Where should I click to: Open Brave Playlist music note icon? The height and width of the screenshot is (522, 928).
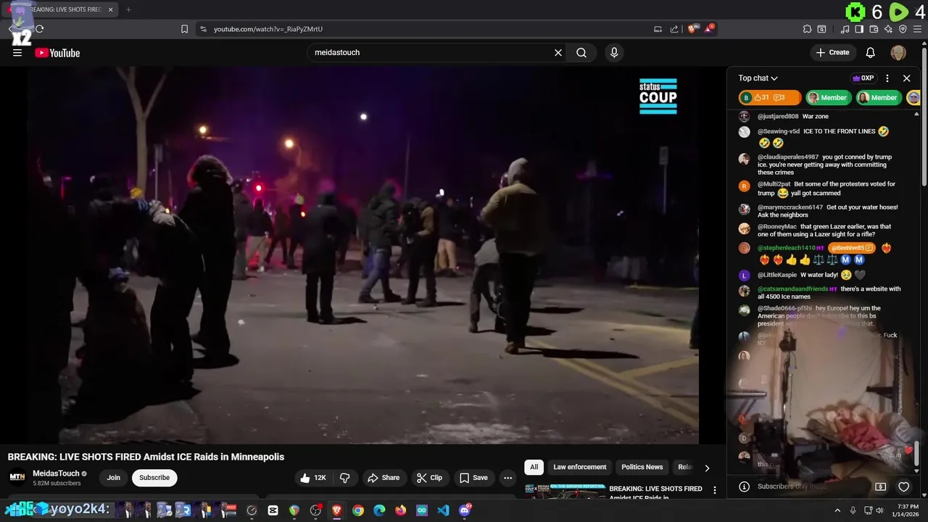[x=845, y=29]
